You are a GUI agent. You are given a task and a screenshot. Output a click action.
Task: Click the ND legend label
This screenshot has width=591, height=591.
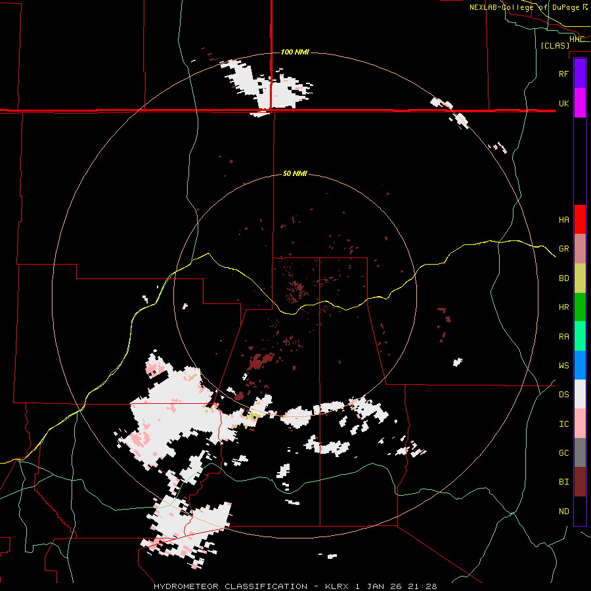click(563, 512)
